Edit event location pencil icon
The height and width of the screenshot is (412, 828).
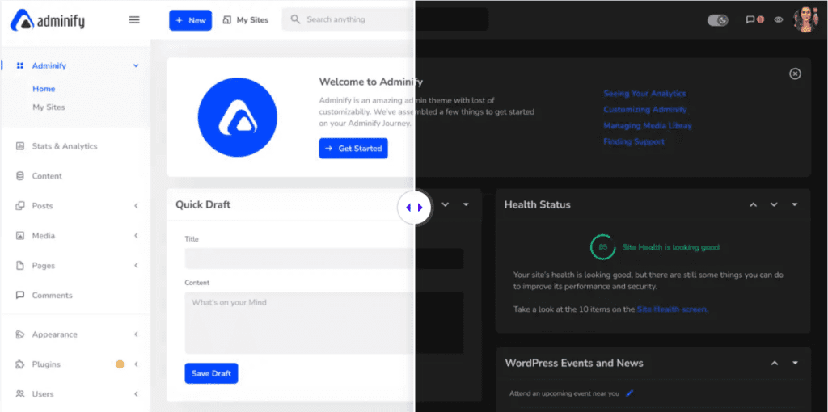click(629, 393)
